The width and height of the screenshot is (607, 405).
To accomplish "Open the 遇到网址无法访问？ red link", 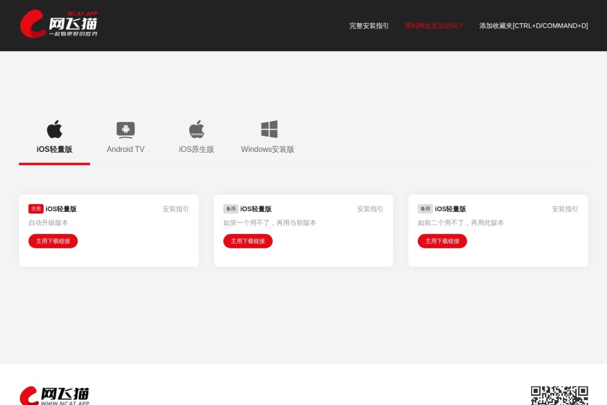I will (x=434, y=26).
